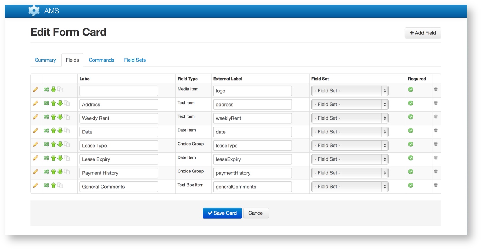
Task: Open Field Set dropdown for Payment History
Action: click(x=350, y=173)
